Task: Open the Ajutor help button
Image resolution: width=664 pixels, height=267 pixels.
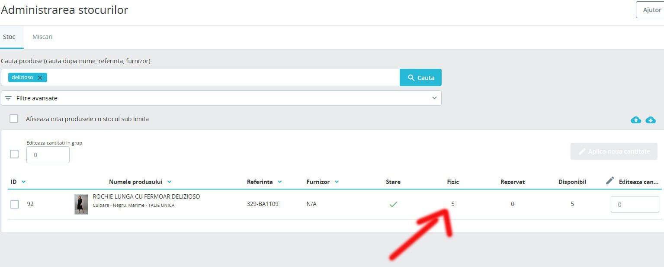Action: (650, 10)
